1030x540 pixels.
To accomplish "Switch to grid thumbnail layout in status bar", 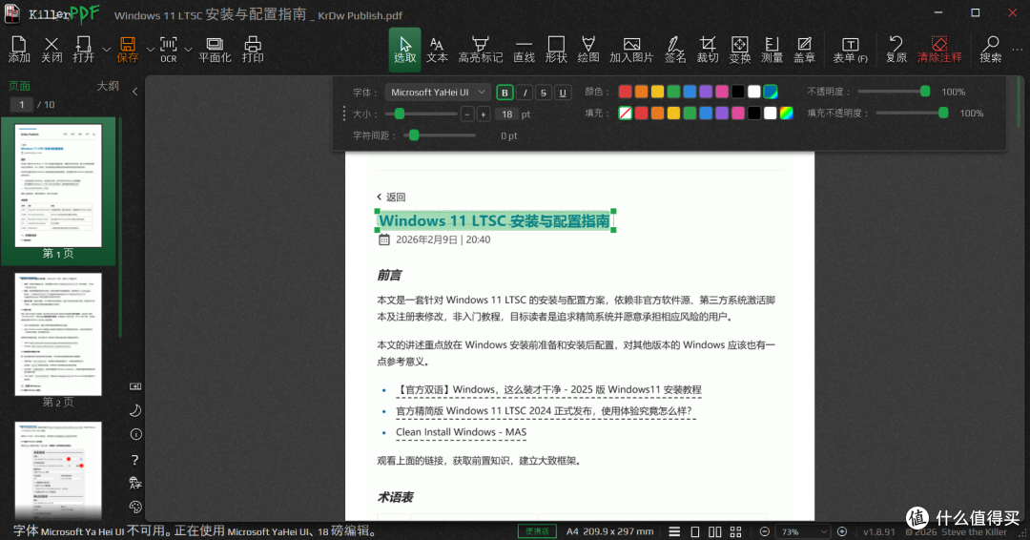I will pyautogui.click(x=735, y=531).
